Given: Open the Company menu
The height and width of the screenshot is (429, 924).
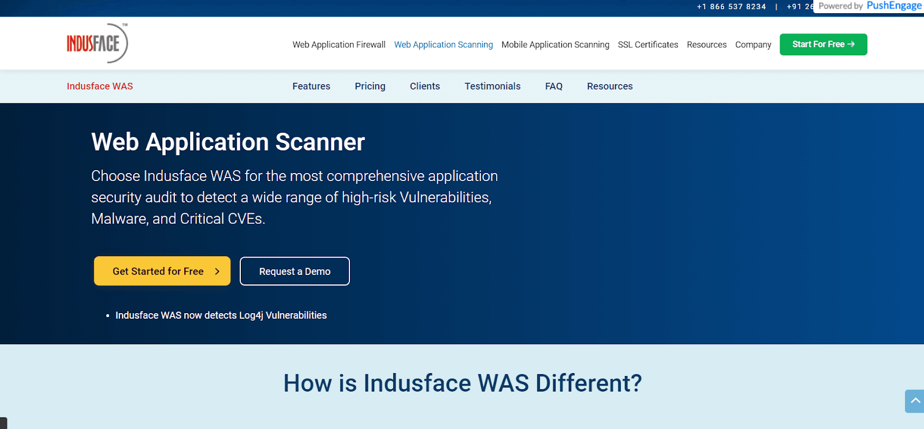Looking at the screenshot, I should click(x=753, y=44).
